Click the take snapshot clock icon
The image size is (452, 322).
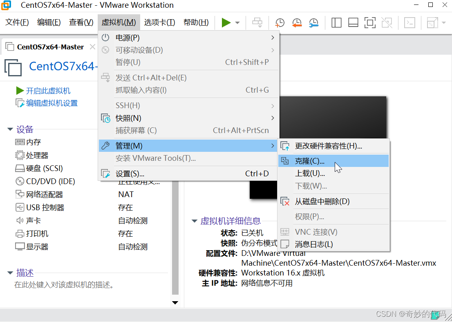click(280, 23)
